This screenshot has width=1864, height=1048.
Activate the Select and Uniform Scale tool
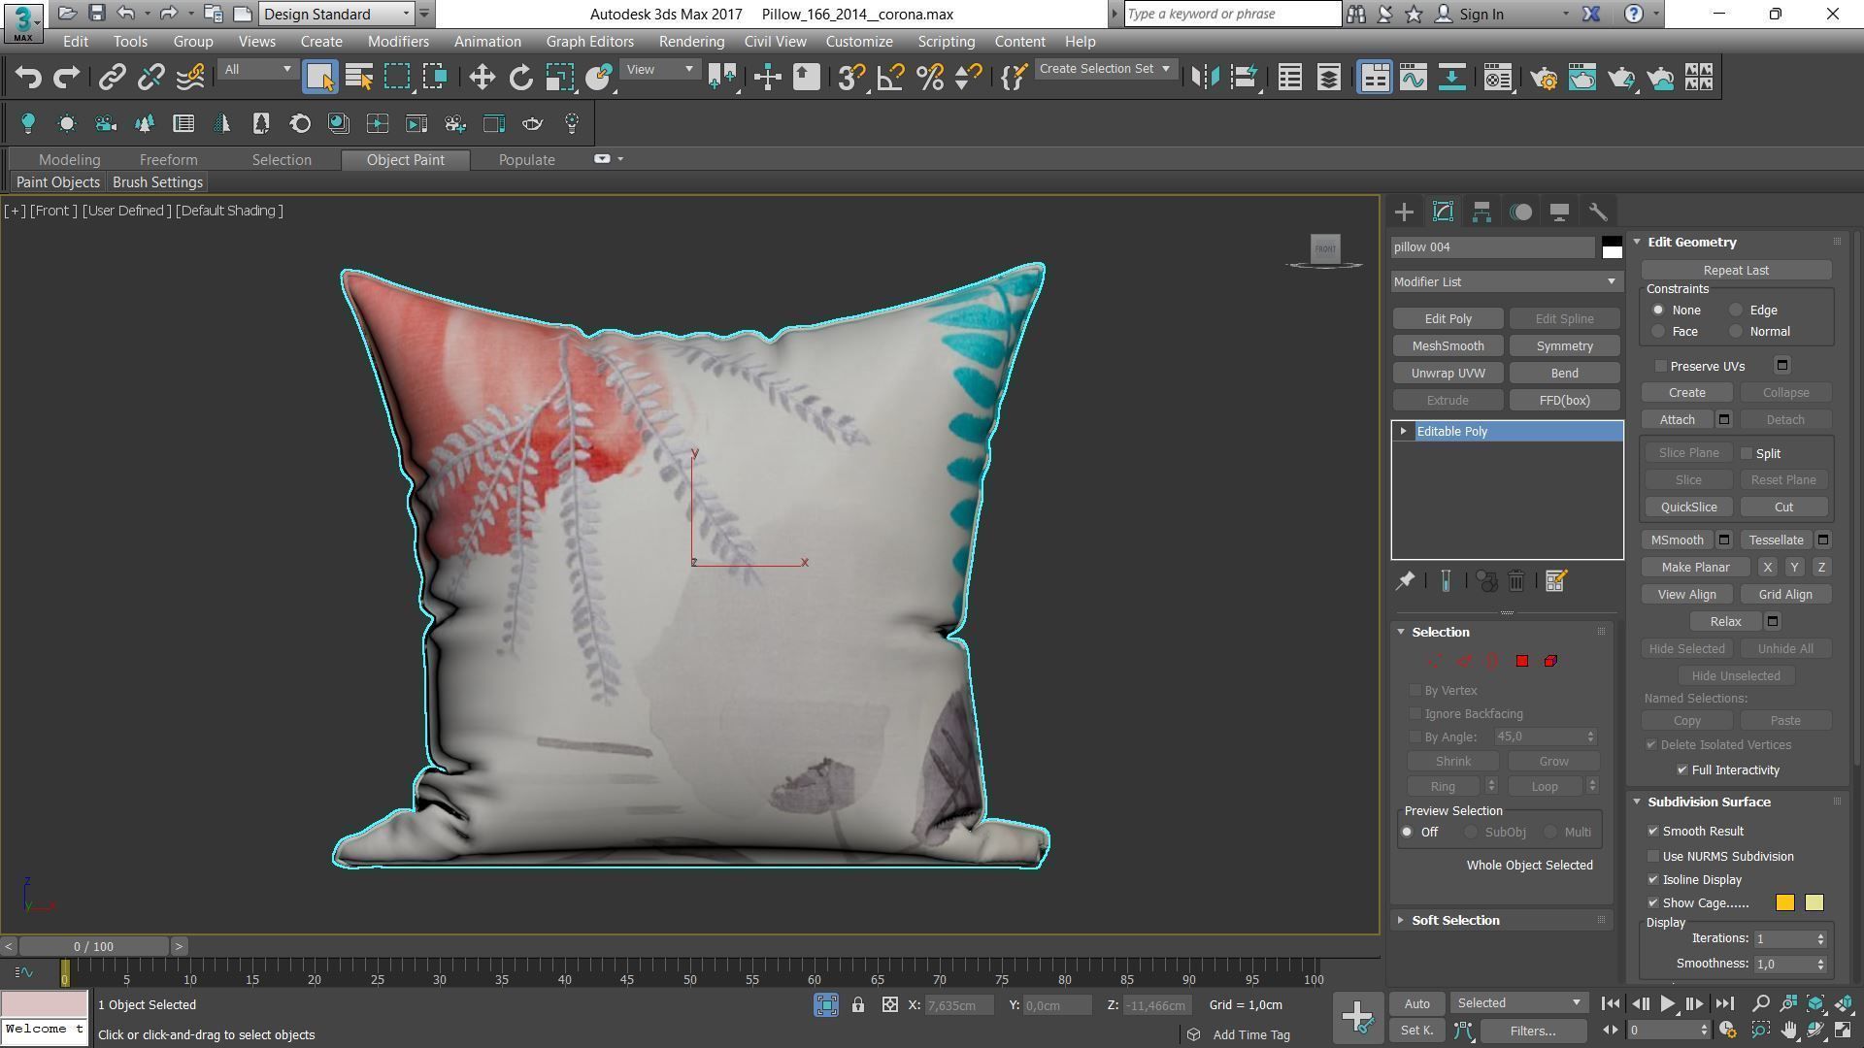tap(560, 78)
